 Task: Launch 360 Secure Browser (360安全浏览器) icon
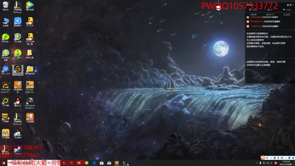click(x=6, y=55)
